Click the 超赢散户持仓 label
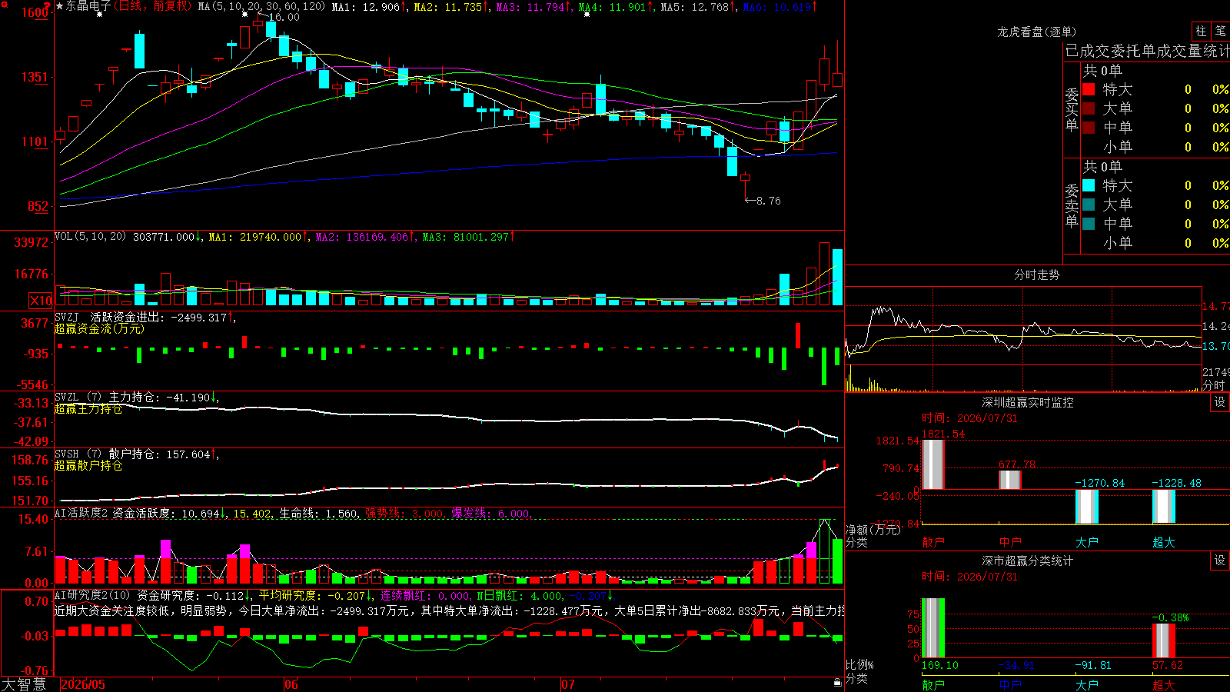Screen dimensions: 1230x692 click(x=88, y=466)
